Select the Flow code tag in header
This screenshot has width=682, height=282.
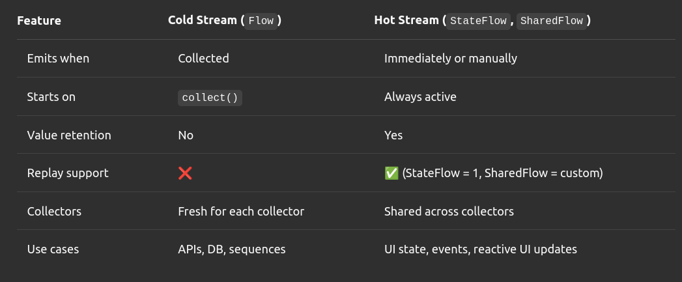261,21
